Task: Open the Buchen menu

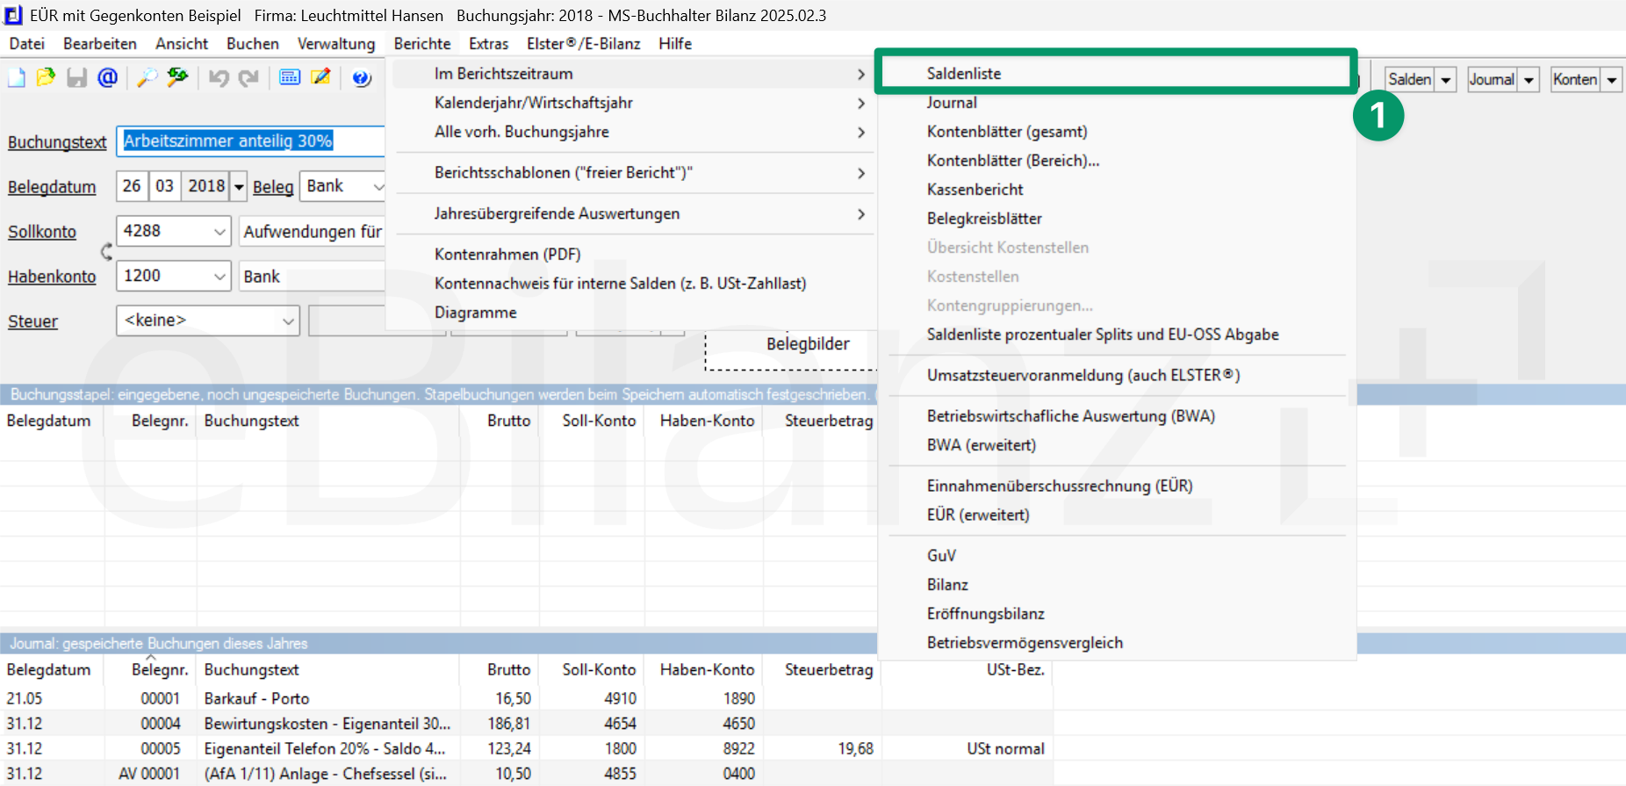Action: point(253,44)
